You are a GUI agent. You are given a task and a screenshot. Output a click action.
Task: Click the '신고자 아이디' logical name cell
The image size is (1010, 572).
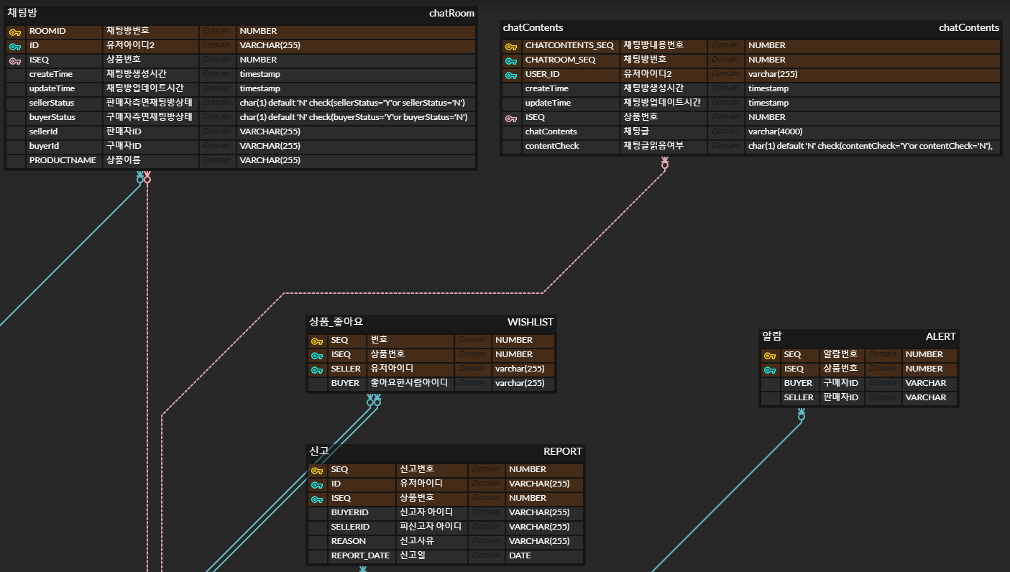click(x=431, y=513)
